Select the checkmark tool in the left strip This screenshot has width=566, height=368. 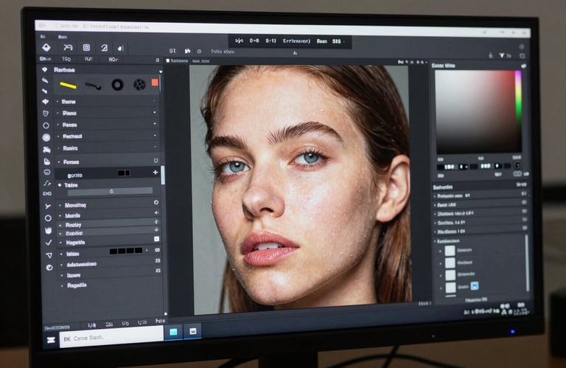point(49,243)
